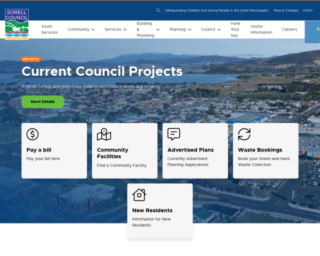Open the Fees & Charges link
The width and height of the screenshot is (320, 256).
coord(286,10)
